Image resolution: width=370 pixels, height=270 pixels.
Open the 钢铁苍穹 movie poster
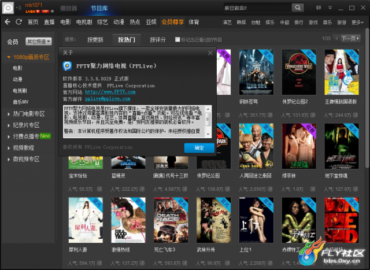click(x=256, y=72)
